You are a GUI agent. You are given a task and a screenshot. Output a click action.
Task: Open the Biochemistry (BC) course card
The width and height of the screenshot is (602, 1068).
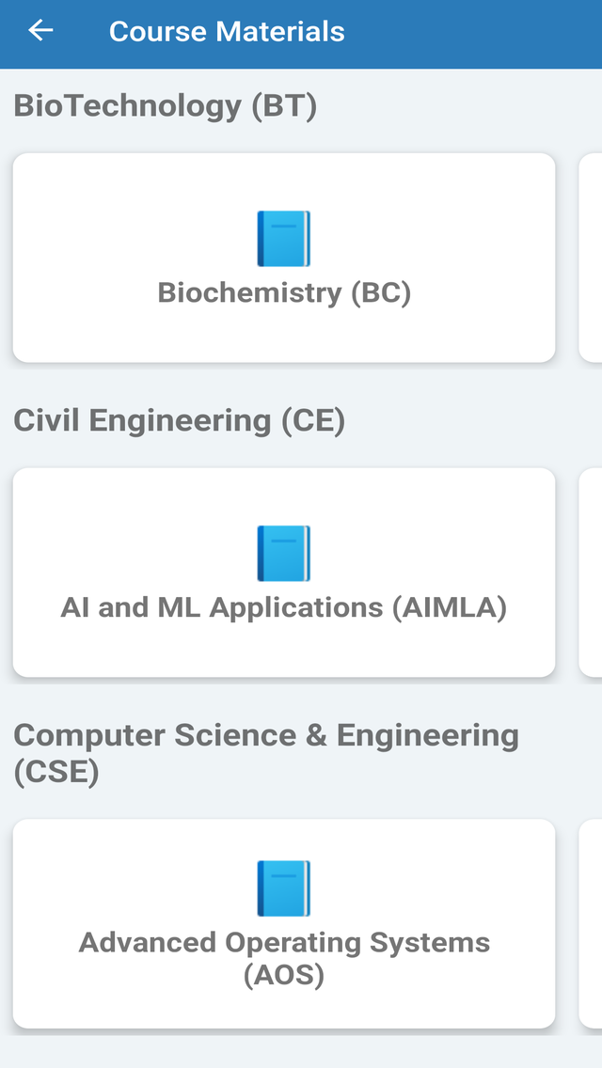pyautogui.click(x=283, y=257)
